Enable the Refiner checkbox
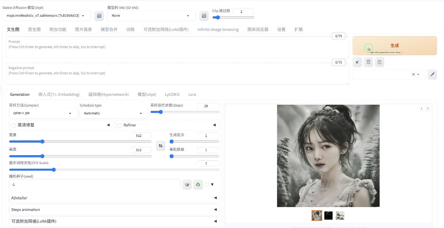 coord(120,125)
